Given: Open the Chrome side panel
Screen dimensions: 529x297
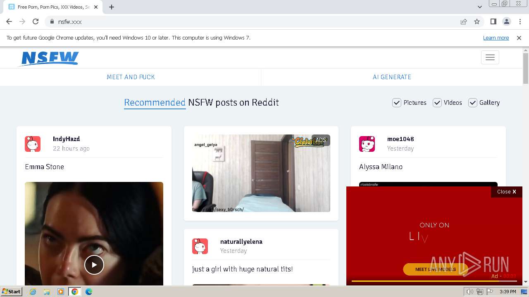Looking at the screenshot, I should pos(493,21).
